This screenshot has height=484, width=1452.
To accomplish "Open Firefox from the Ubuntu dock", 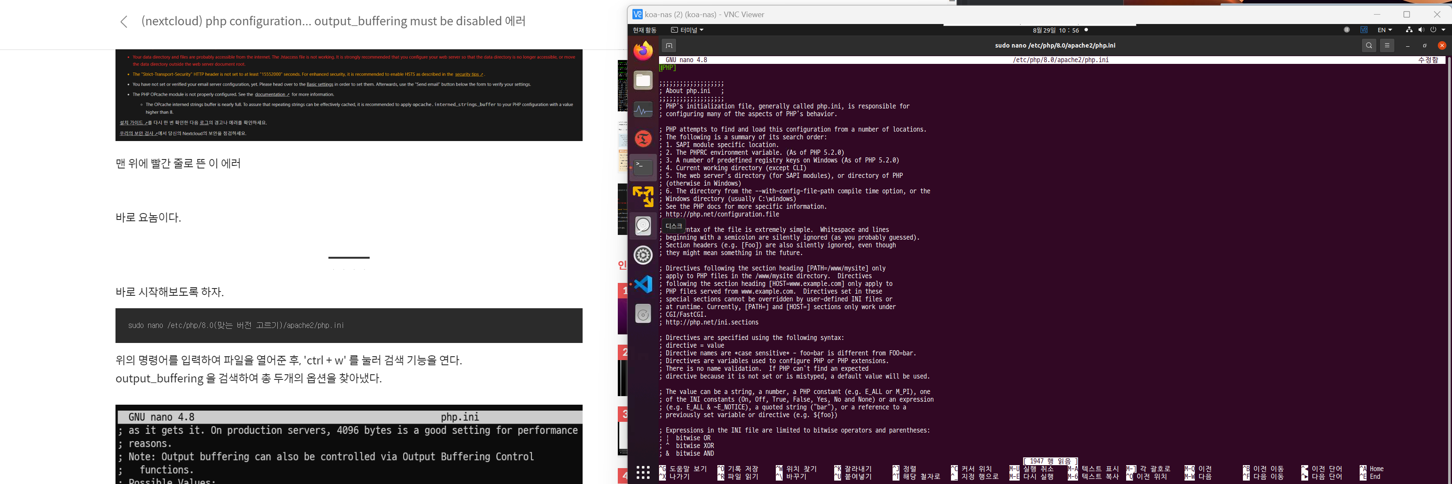I will [x=643, y=51].
